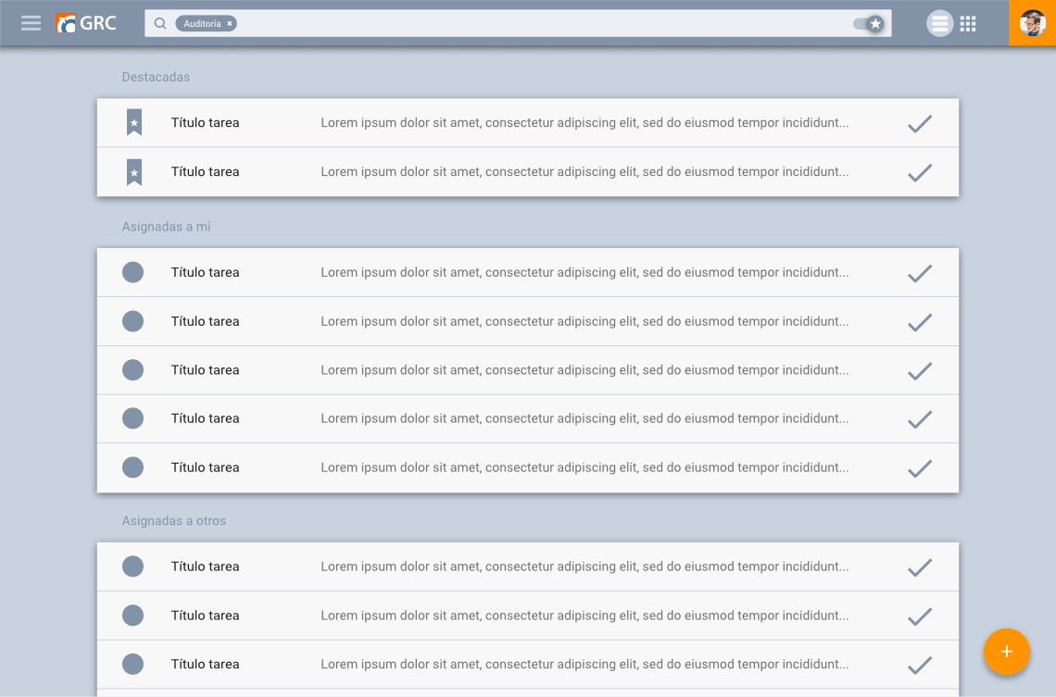Switch to list view icon

coord(939,23)
